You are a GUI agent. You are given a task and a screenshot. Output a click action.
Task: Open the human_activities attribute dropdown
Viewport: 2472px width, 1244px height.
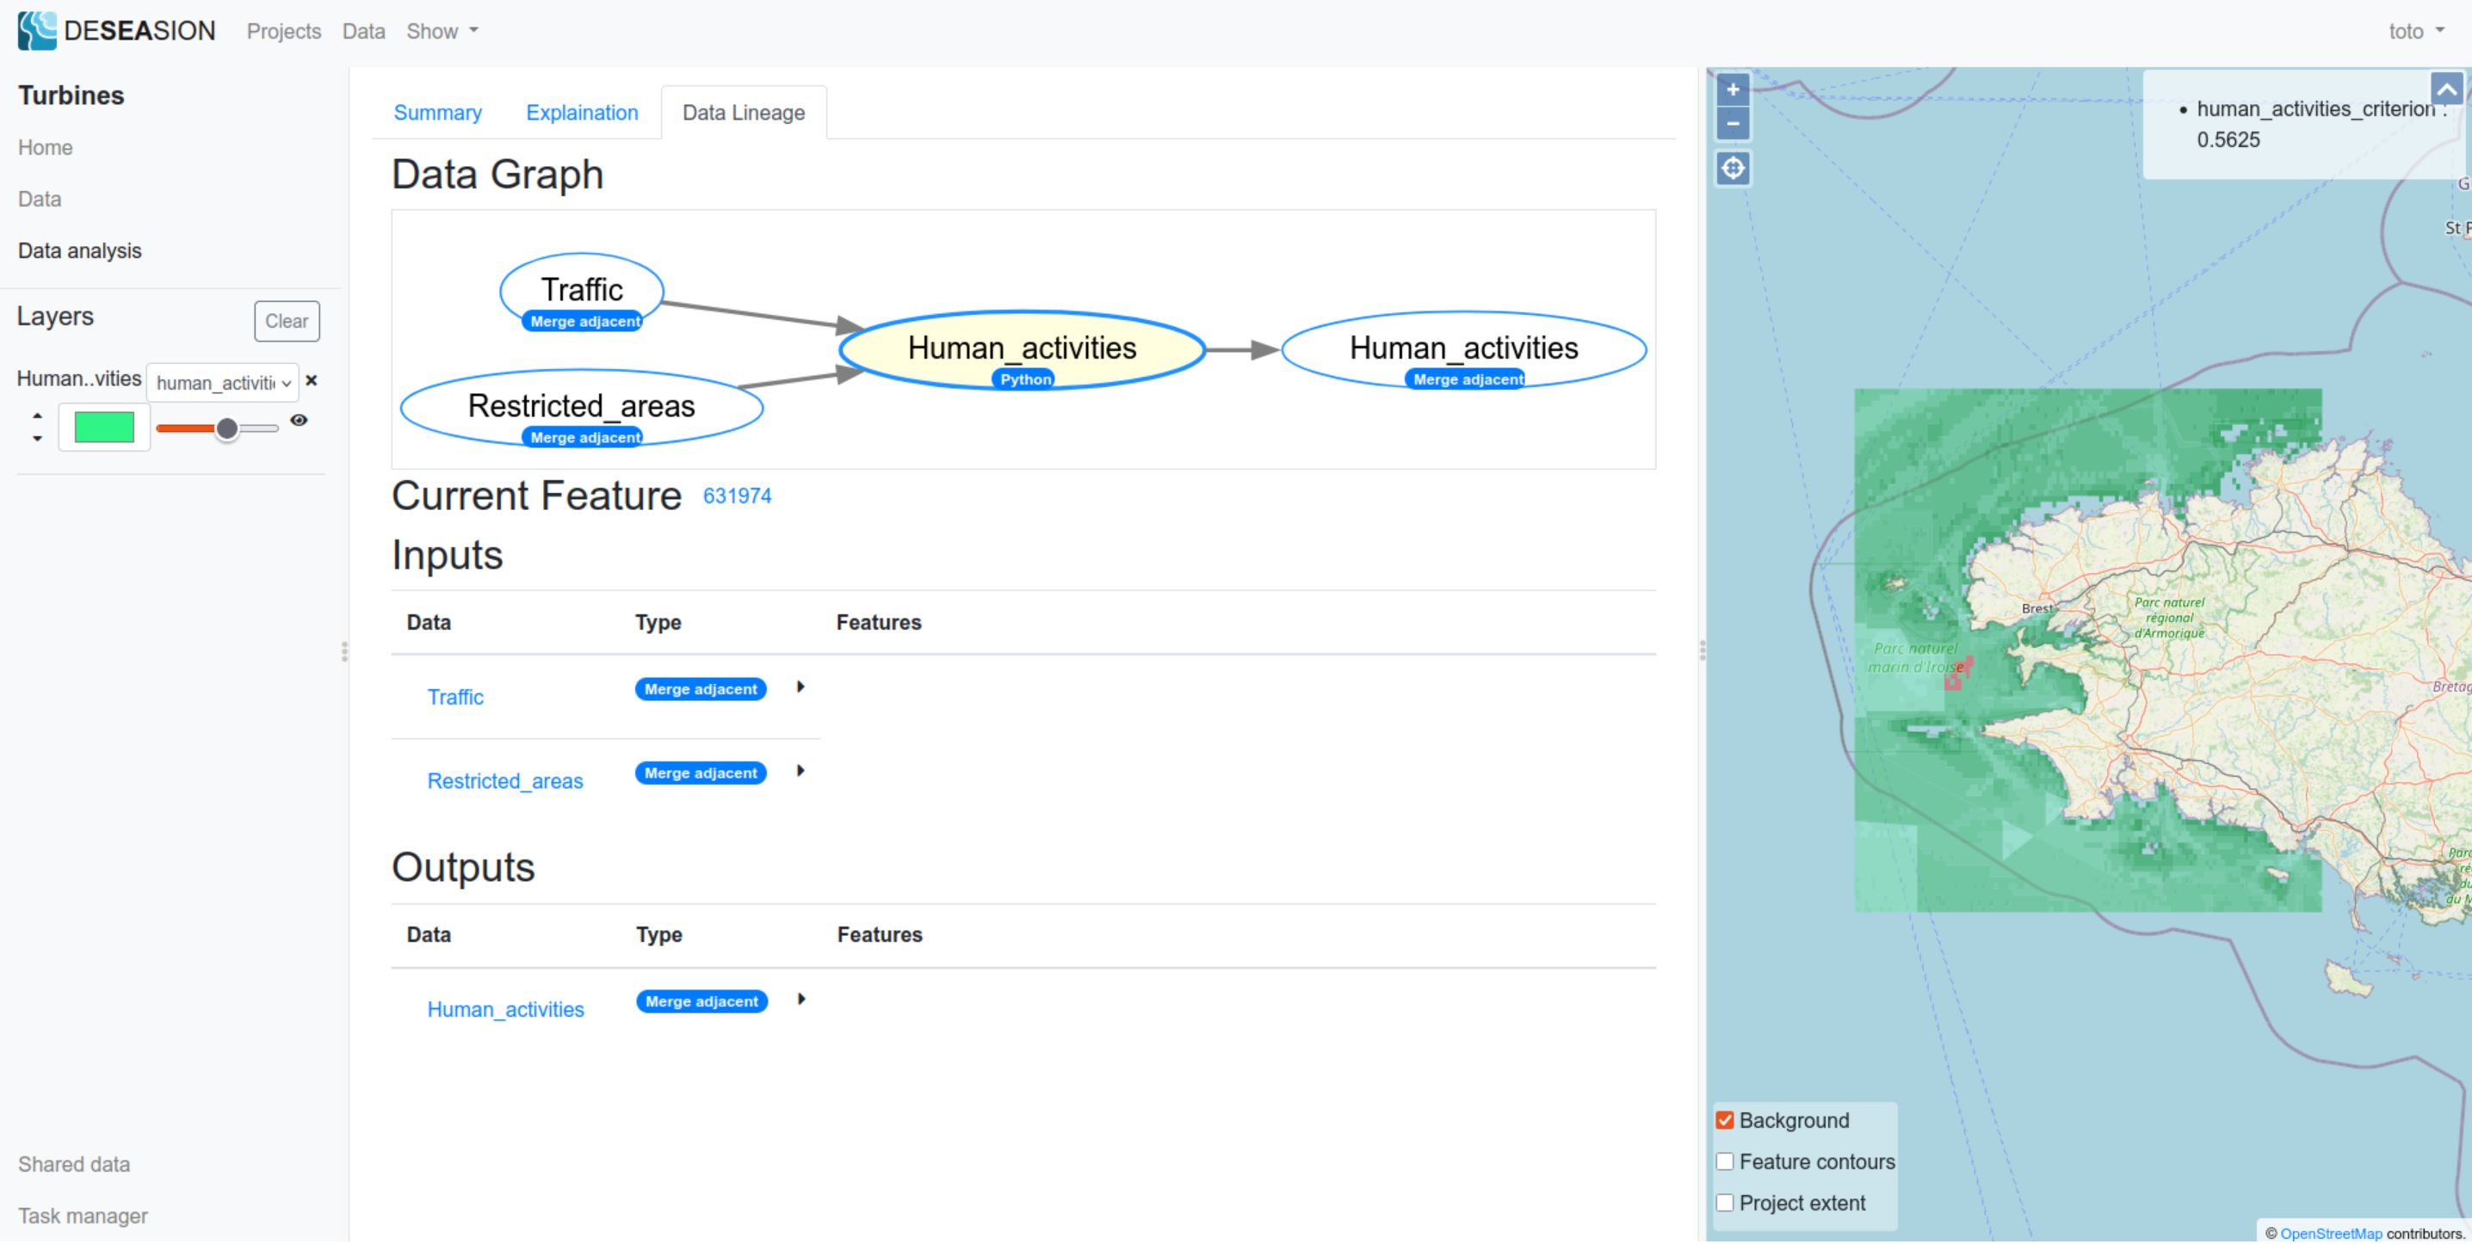pyautogui.click(x=223, y=383)
